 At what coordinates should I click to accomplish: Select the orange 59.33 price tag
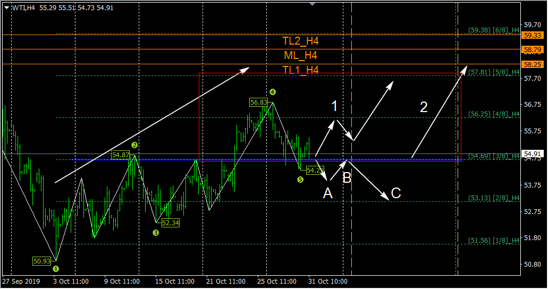coord(532,35)
